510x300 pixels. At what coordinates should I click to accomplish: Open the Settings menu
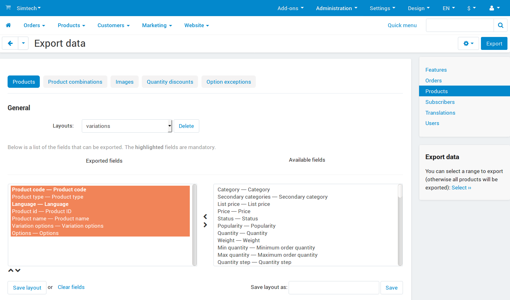click(382, 8)
